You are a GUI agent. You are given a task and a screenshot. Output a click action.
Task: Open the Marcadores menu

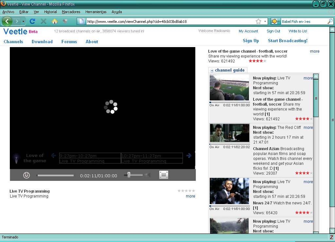tap(71, 12)
